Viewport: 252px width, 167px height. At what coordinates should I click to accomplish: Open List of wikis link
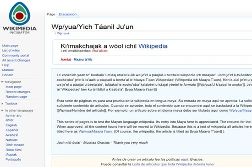11,51
